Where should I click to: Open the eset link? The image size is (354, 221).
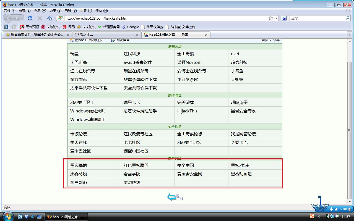pyautogui.click(x=235, y=54)
